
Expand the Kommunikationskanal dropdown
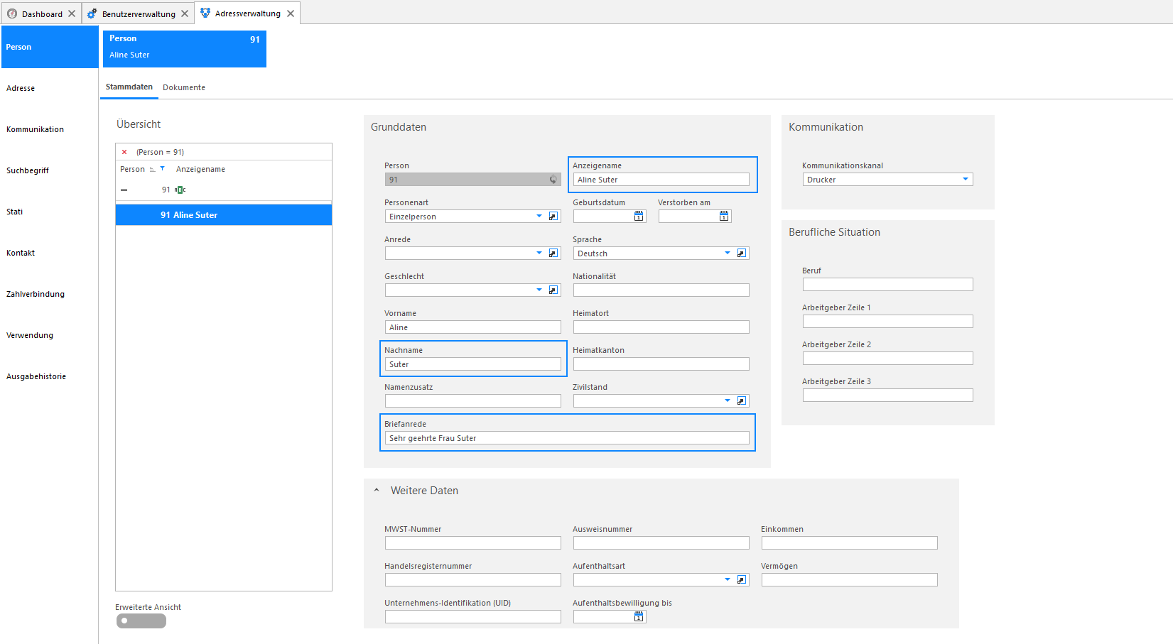tap(966, 180)
